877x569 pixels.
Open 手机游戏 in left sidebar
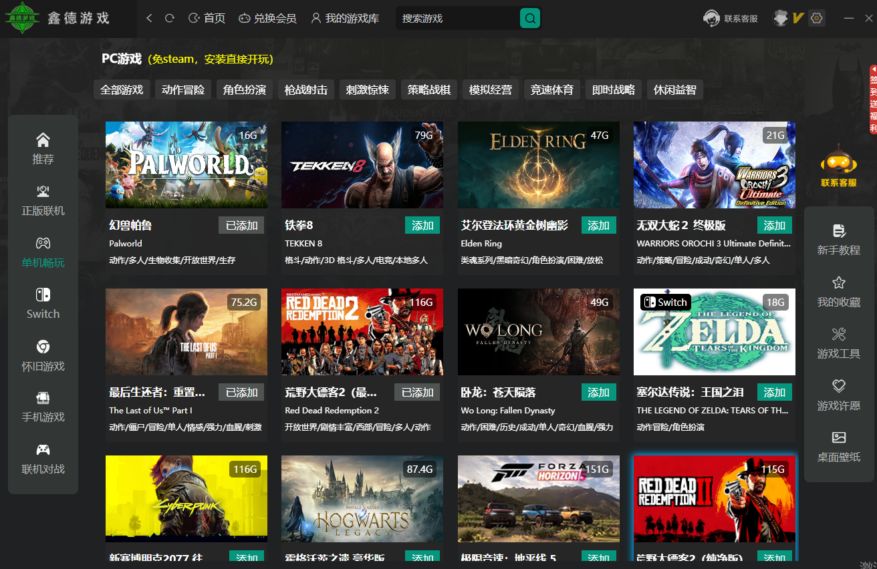pos(43,407)
